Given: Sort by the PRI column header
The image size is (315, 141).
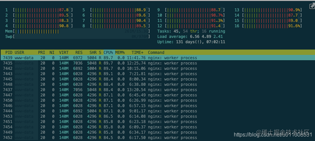Looking at the screenshot, I should pos(41,53).
